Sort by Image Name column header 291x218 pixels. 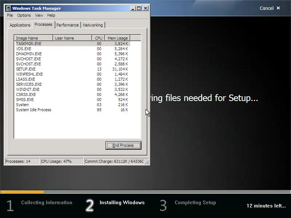[33, 38]
